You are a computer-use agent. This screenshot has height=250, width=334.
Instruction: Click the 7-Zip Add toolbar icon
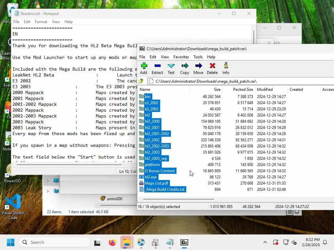[x=144, y=66]
